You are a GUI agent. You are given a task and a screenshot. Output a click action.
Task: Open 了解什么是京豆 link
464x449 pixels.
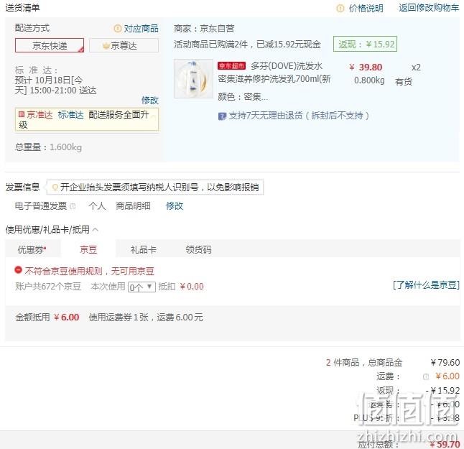(x=426, y=285)
